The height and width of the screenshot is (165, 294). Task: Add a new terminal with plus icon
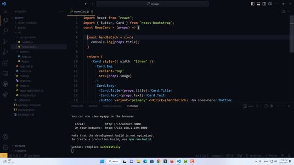coord(257,106)
